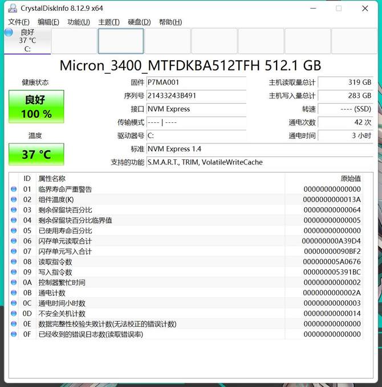Select attribute name 组件温度(K)
Viewport: 382px width, 387px height.
tap(56, 200)
